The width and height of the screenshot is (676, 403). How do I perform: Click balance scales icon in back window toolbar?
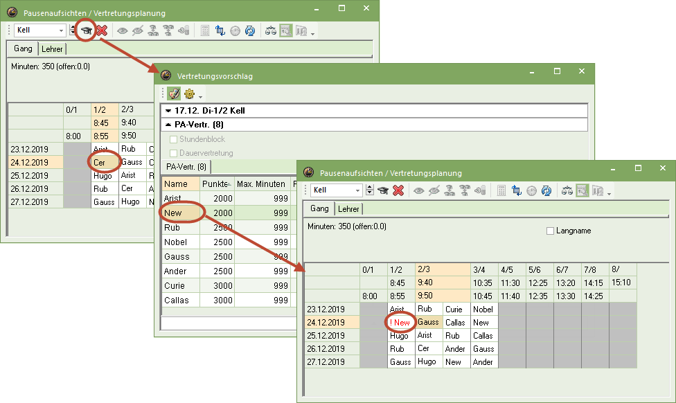[271, 30]
